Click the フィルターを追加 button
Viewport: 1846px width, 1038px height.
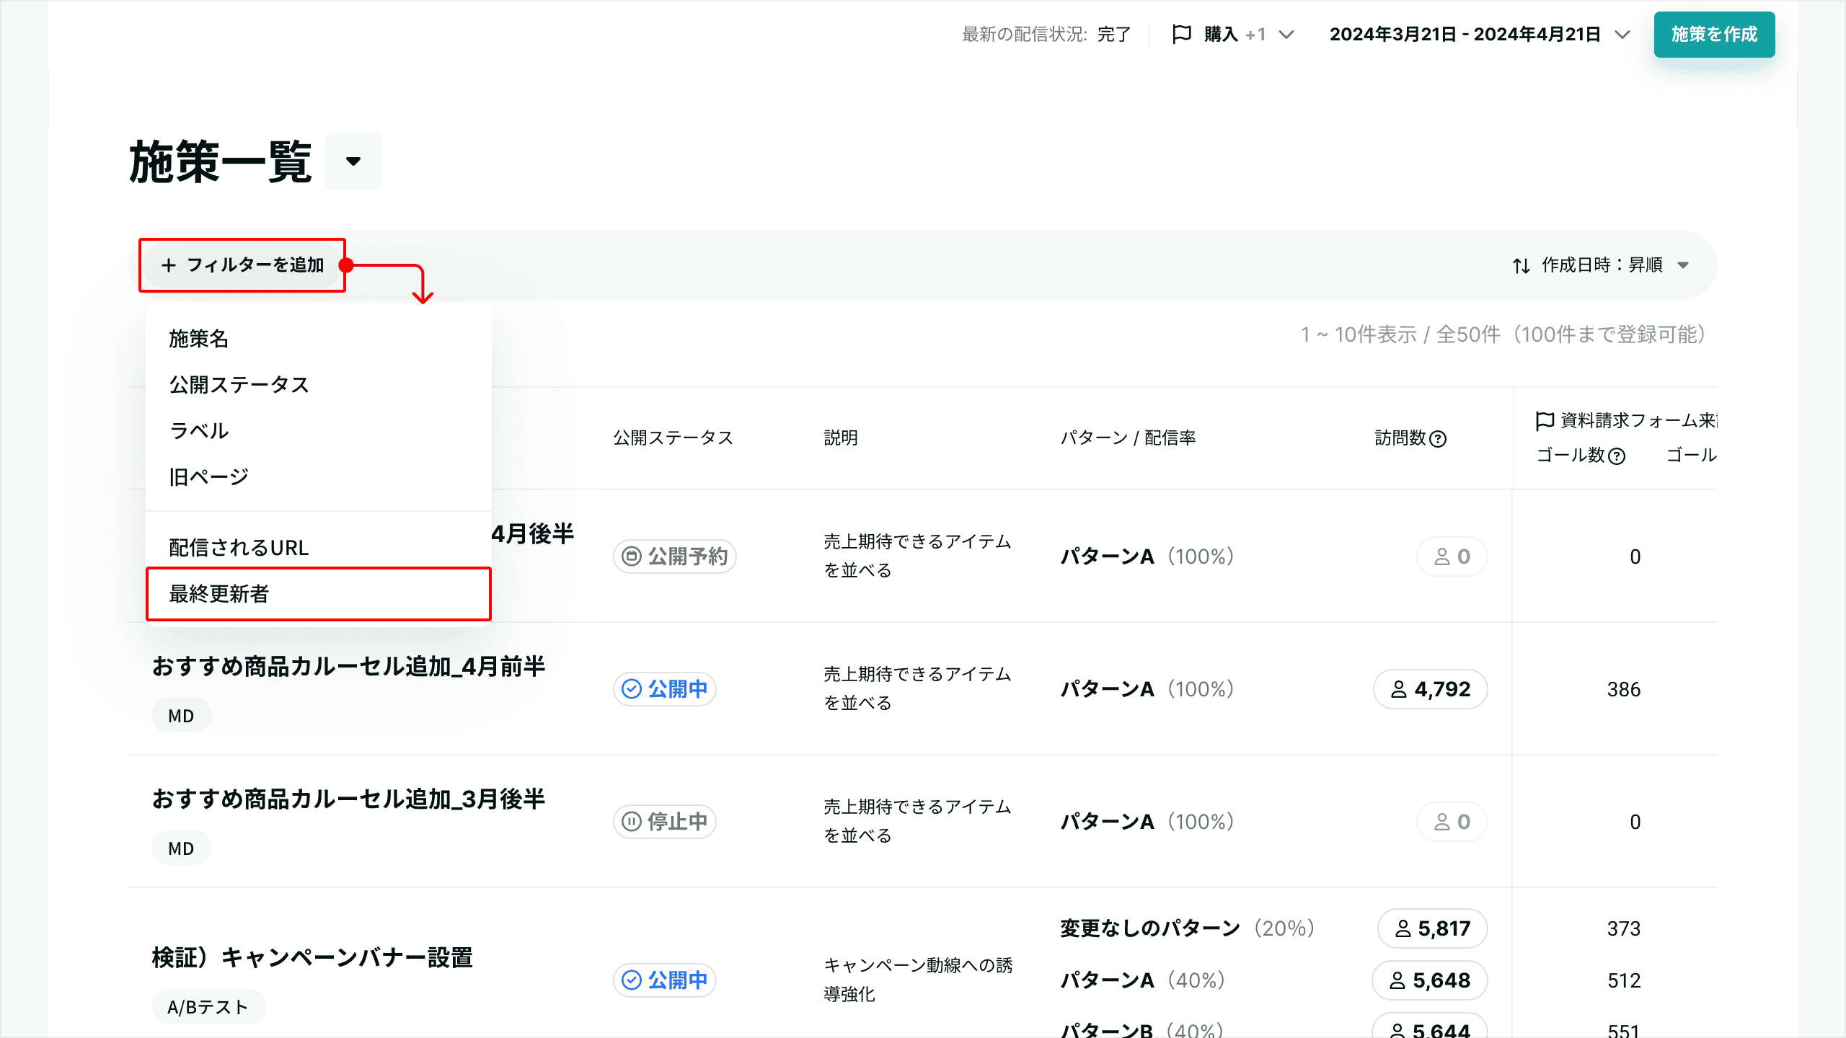pyautogui.click(x=242, y=265)
